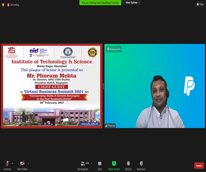Click the red Leave button

pyautogui.click(x=199, y=165)
